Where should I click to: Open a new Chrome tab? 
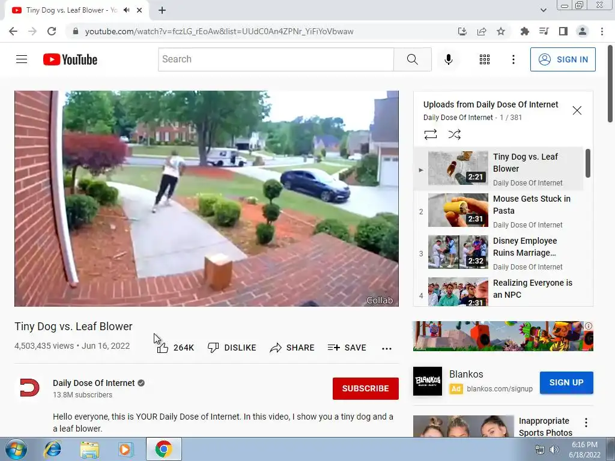(x=162, y=10)
